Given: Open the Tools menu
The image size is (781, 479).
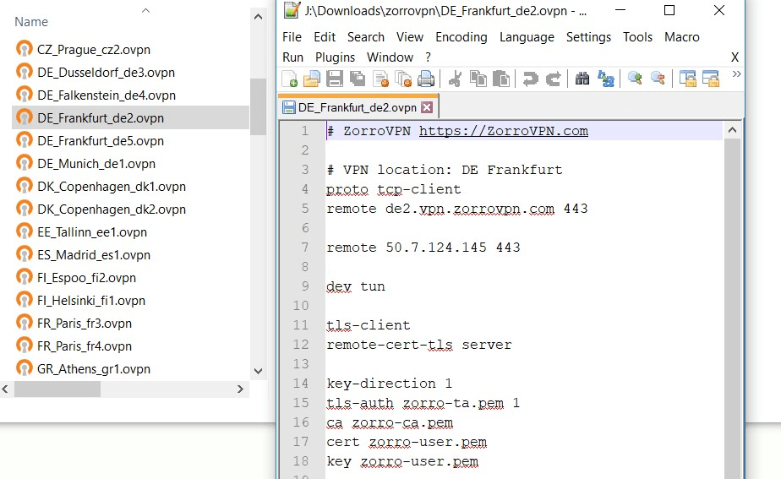Looking at the screenshot, I should pyautogui.click(x=637, y=37).
